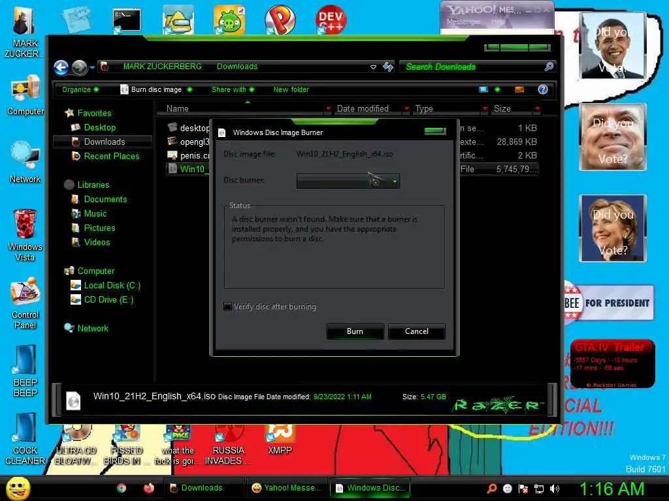Image resolution: width=669 pixels, height=501 pixels.
Task: Open the ULTRA CD BLOATW desktop shortcut
Action: point(76,445)
